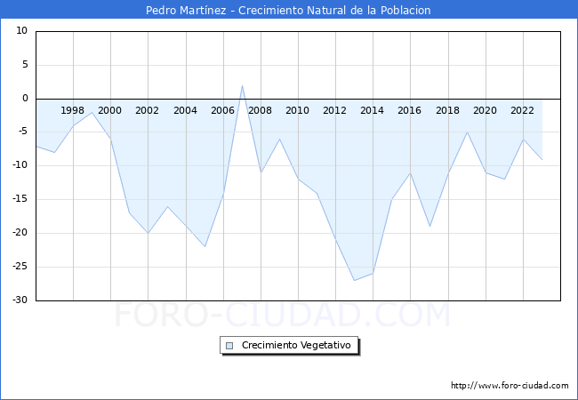The height and width of the screenshot is (400, 578).
Task: Select the 2016 year label
Action: click(x=410, y=110)
